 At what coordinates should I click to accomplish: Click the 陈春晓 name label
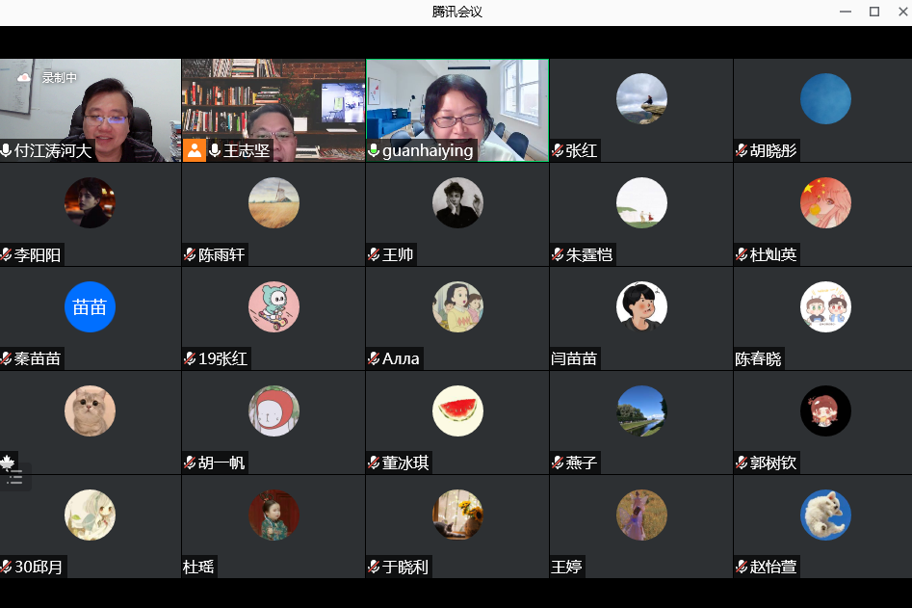click(x=758, y=358)
